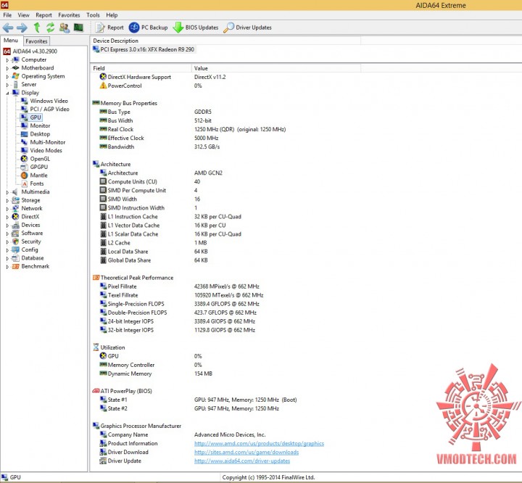This screenshot has height=483, width=522.
Task: Open the Favorites menu
Action: (x=69, y=15)
